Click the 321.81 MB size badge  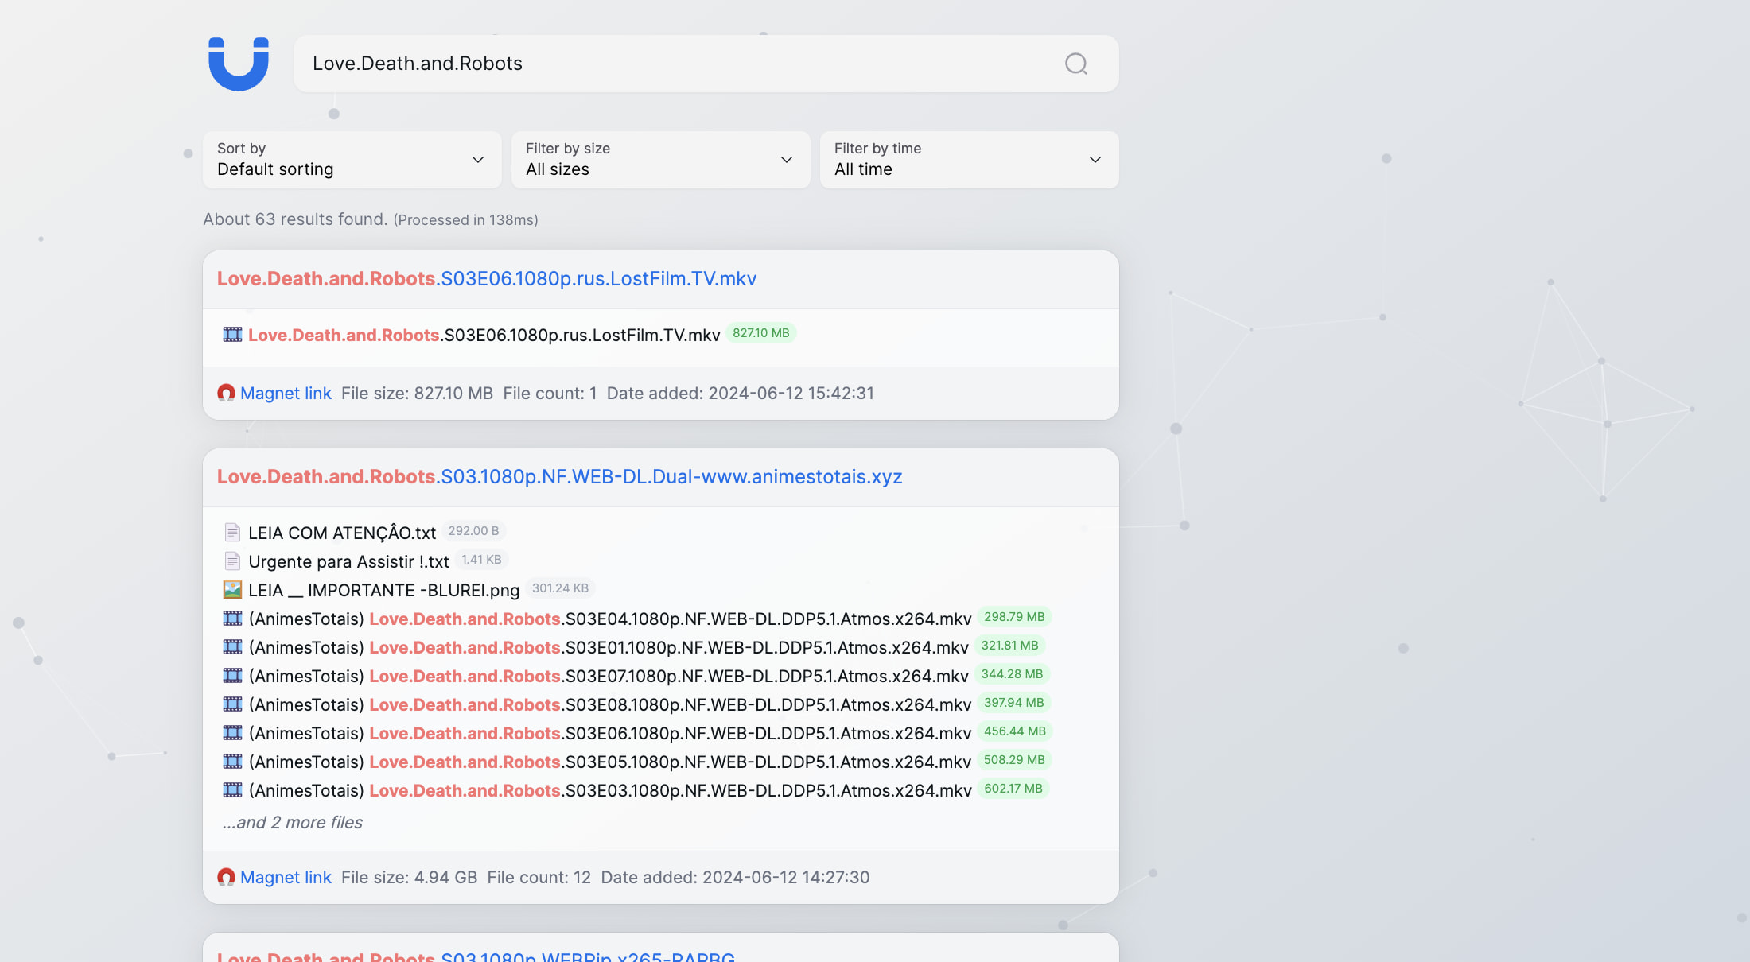(x=1009, y=646)
